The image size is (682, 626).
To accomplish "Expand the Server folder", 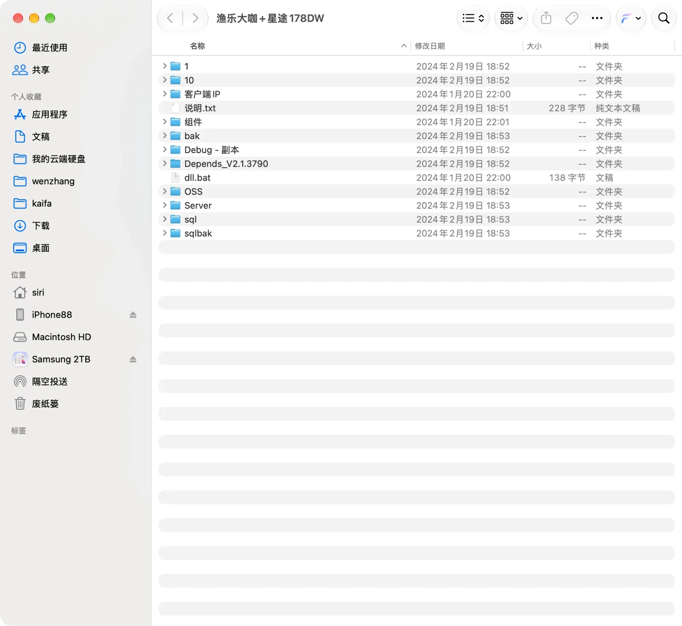I will click(164, 205).
